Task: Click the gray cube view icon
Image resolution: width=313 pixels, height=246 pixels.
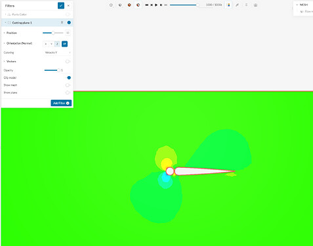Action: coord(120,5)
